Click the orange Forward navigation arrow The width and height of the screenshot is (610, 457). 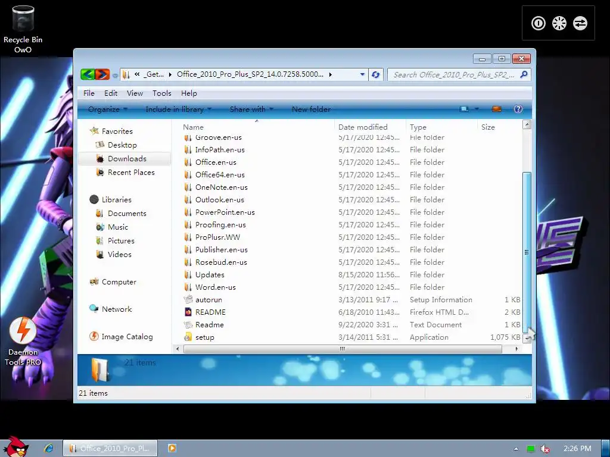tap(102, 74)
